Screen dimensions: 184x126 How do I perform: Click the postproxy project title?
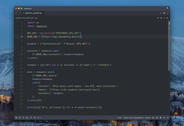[x=28, y=9]
